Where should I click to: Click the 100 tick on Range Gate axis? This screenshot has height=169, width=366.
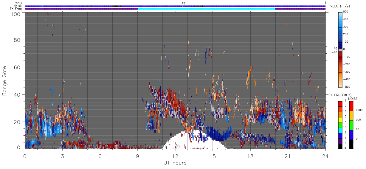(16, 14)
